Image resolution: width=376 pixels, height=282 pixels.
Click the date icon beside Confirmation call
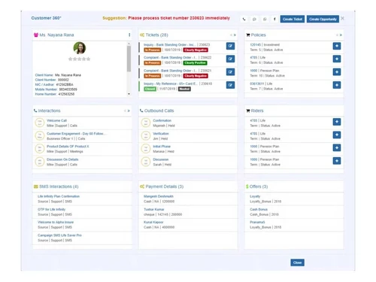point(146,123)
